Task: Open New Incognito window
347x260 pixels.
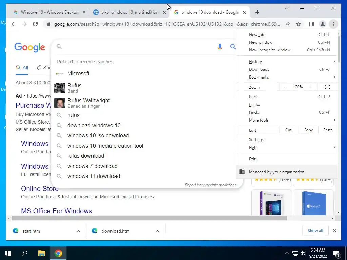Action: pos(287,50)
